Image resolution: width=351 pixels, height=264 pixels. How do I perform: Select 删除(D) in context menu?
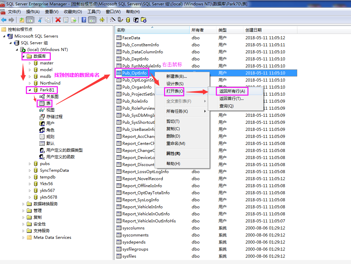(x=182, y=136)
